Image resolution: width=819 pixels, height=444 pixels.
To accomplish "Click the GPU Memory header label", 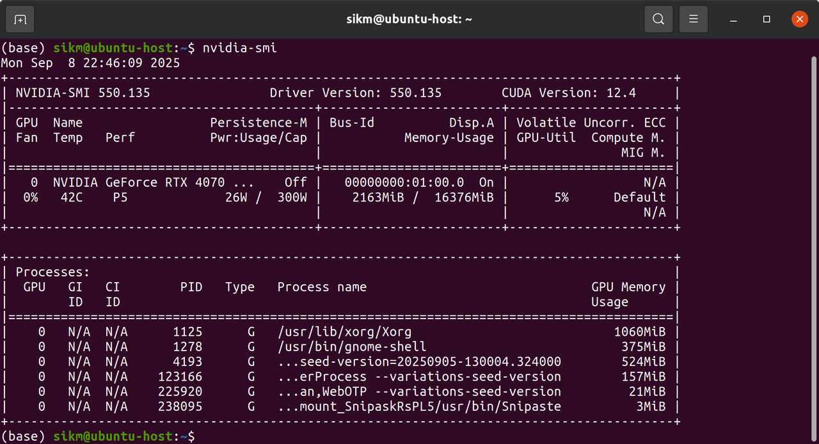I will 629,287.
